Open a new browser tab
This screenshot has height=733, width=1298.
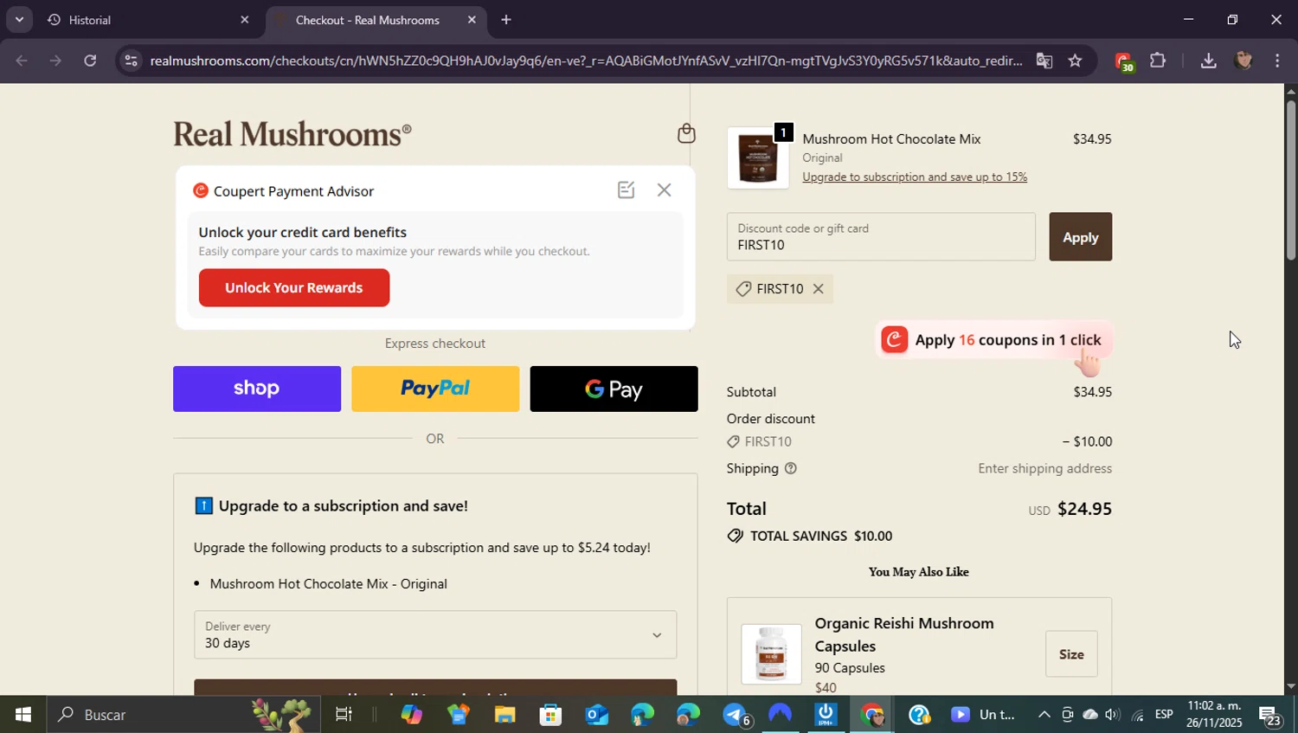click(506, 20)
